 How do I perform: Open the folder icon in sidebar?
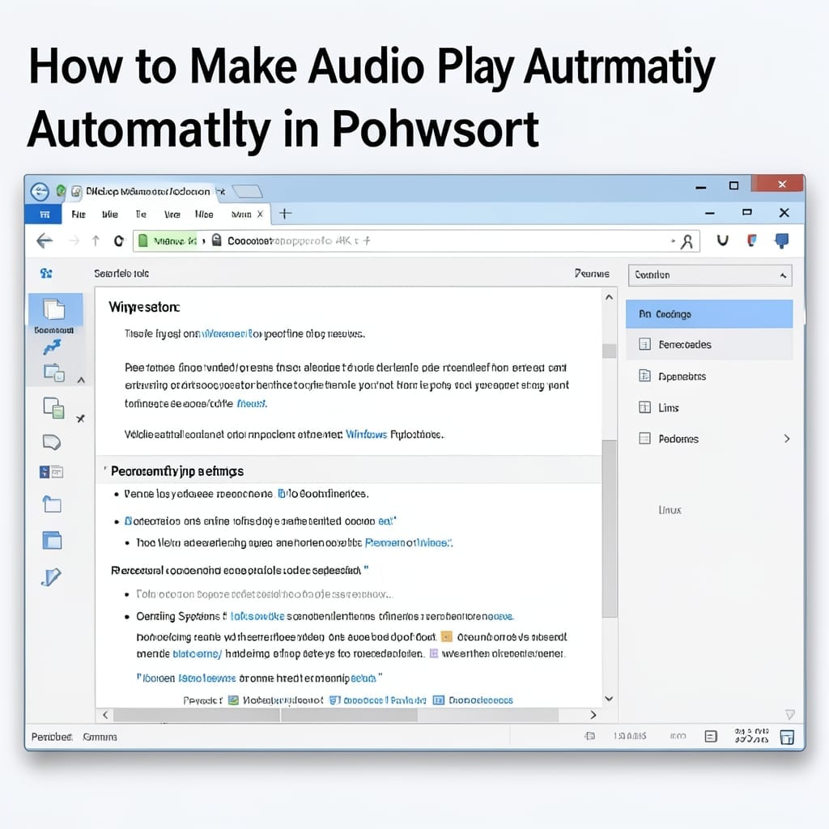click(x=52, y=504)
